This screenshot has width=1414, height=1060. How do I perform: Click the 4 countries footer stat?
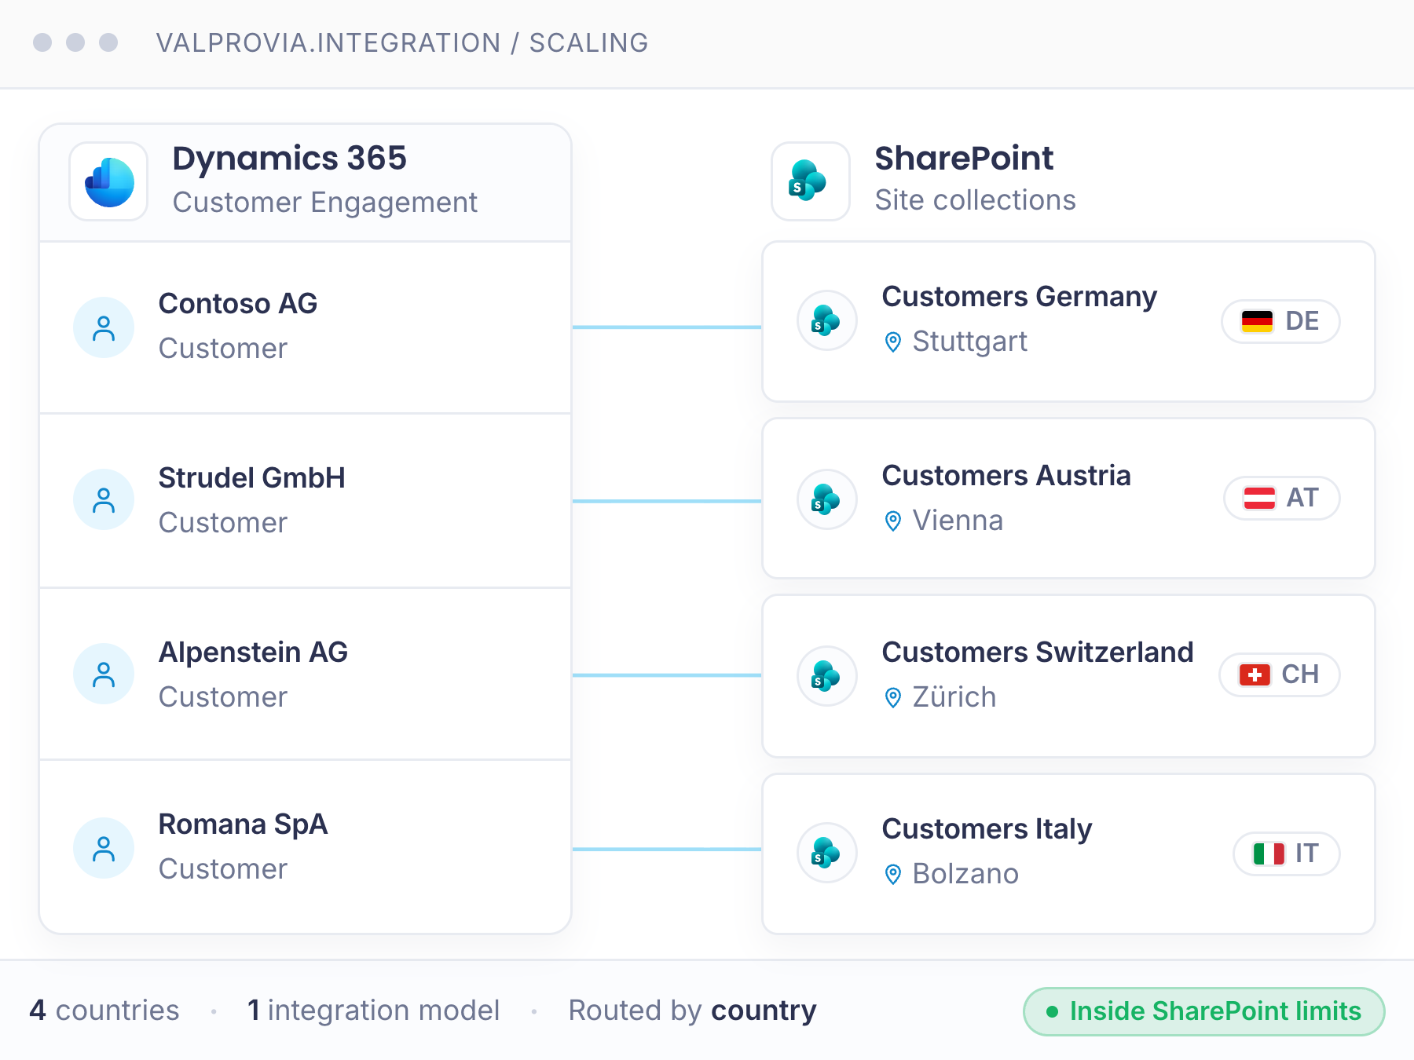click(x=104, y=1011)
